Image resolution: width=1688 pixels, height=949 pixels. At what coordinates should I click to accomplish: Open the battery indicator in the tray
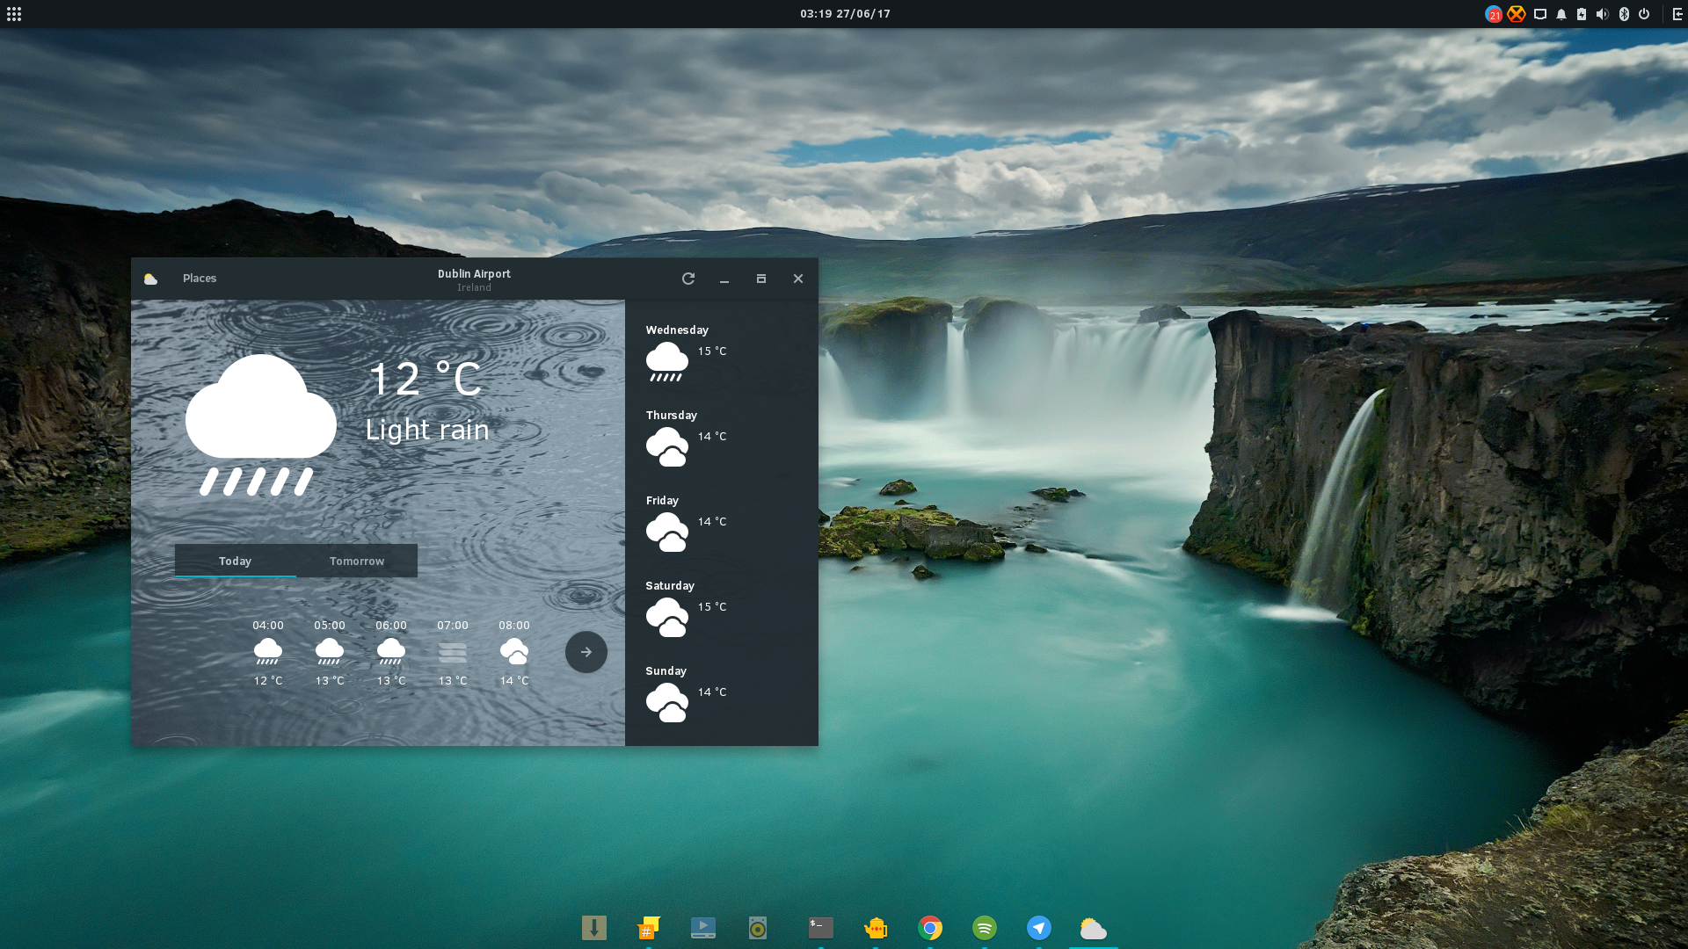[1582, 14]
